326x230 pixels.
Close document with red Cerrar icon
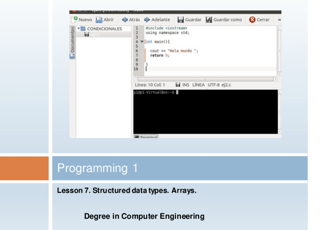click(x=252, y=20)
